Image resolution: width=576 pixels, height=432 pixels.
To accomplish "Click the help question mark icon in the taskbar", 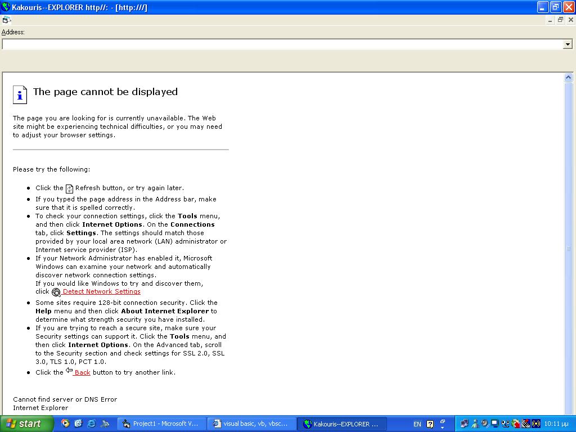I will [x=430, y=424].
